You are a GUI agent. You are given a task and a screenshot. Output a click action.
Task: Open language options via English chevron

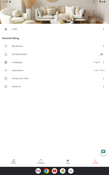click(x=103, y=62)
